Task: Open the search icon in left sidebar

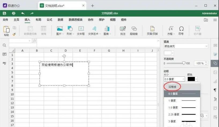Action: [5, 45]
